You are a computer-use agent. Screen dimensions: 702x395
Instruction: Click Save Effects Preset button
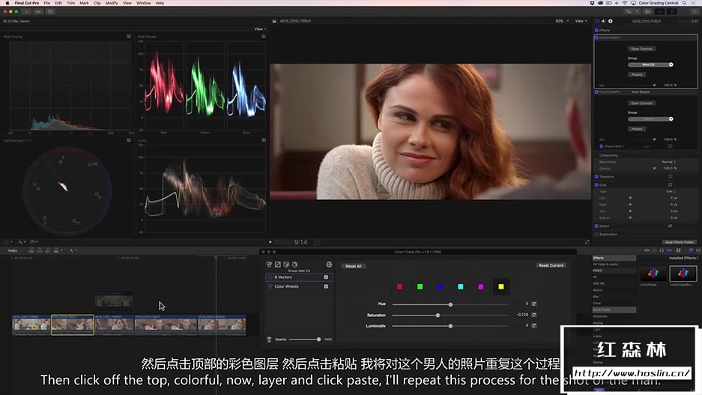coord(679,242)
